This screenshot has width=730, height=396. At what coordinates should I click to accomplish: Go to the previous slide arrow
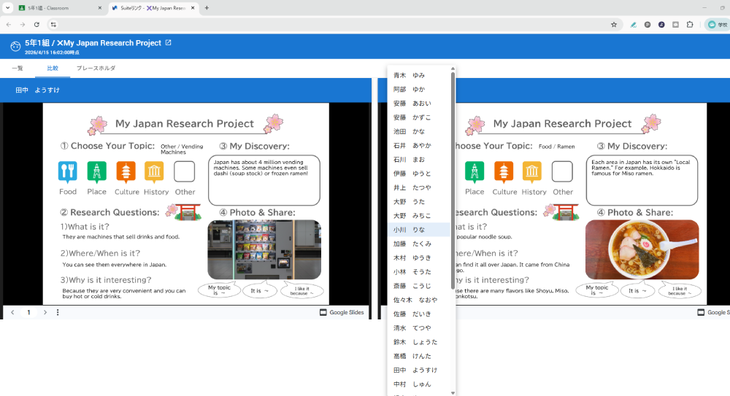pyautogui.click(x=12, y=312)
